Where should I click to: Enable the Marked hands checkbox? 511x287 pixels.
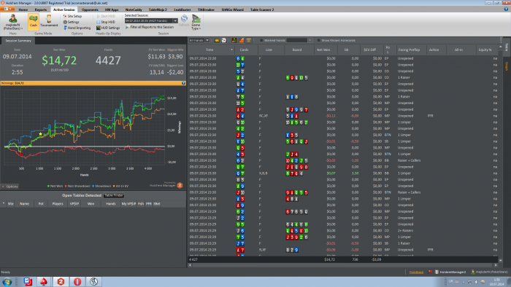(261, 40)
